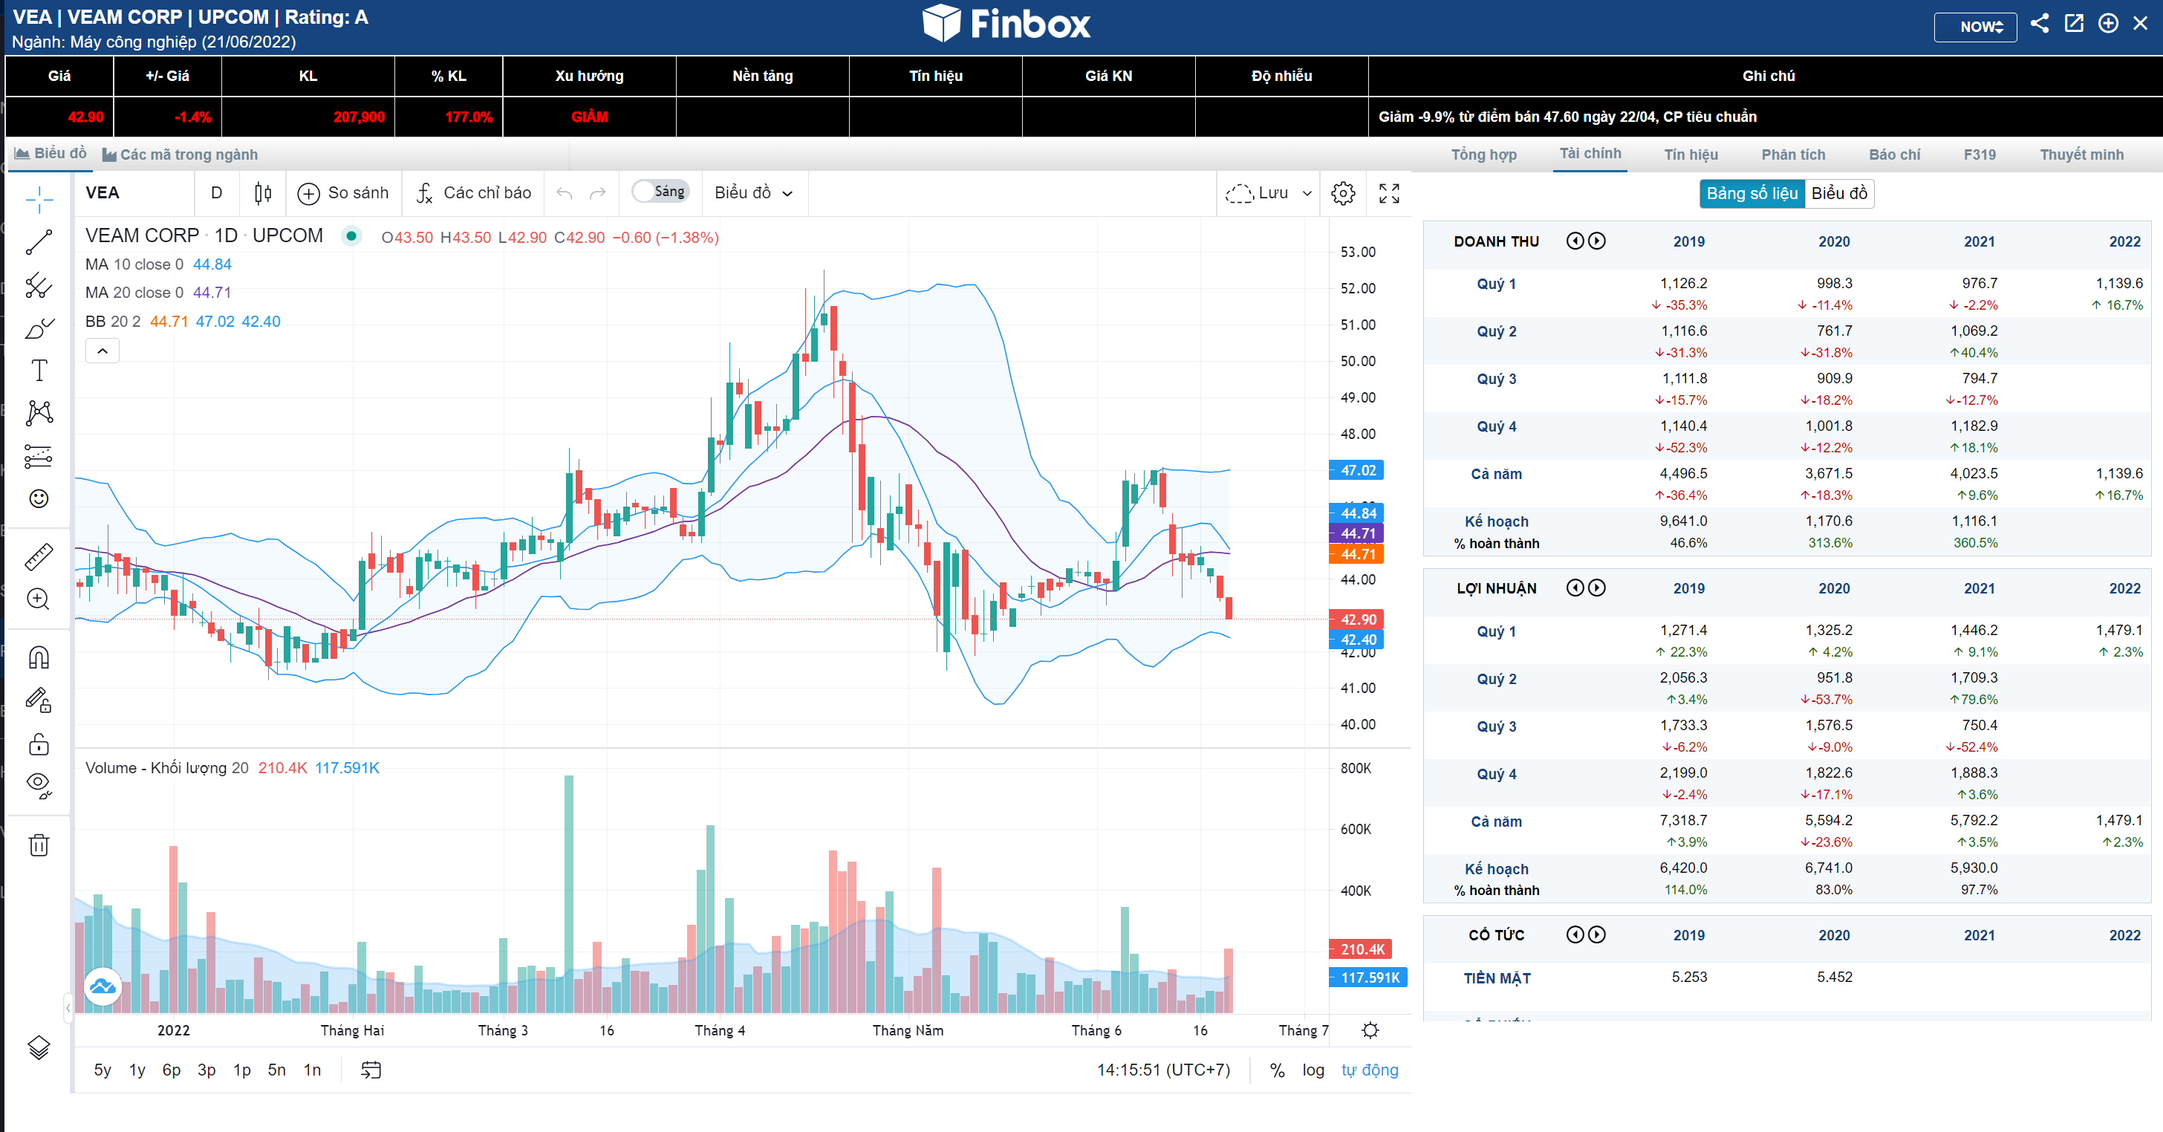Open candlestick chart style selector

[263, 193]
